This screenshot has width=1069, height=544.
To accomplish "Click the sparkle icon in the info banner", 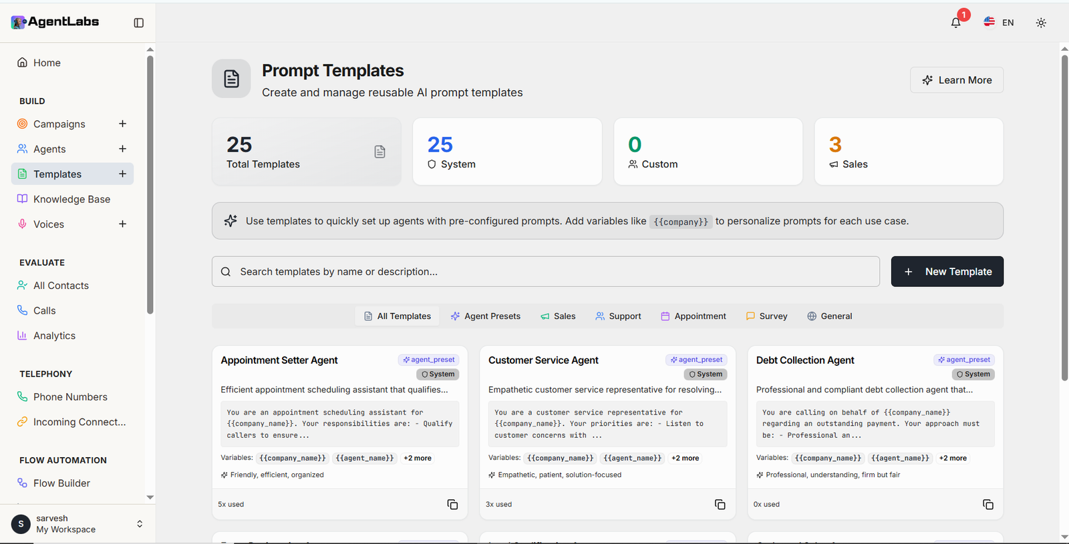I will (x=231, y=221).
